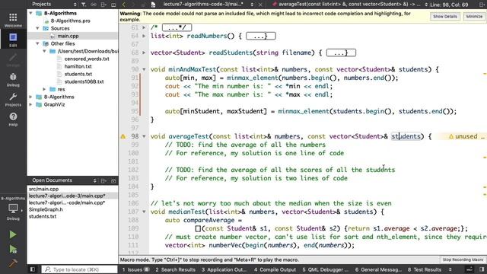Switch to Edit mode
Screen dimensions: 487x274
(13, 40)
